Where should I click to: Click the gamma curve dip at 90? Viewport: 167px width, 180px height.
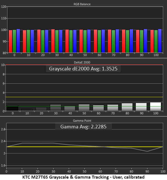(147, 151)
